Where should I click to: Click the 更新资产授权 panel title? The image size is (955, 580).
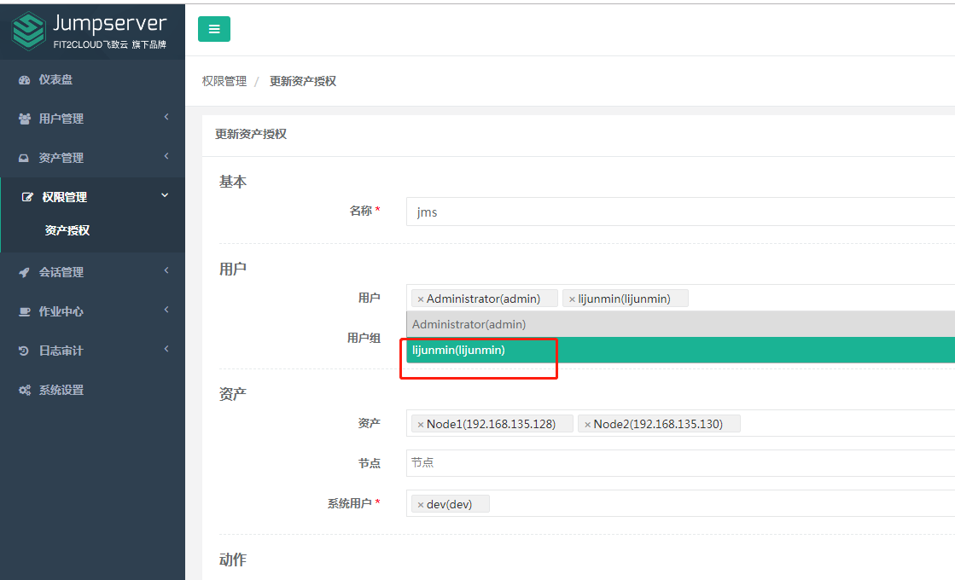coord(250,134)
